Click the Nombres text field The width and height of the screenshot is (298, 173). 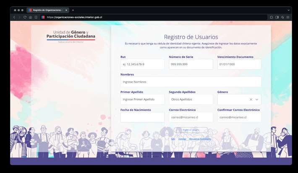click(x=191, y=82)
